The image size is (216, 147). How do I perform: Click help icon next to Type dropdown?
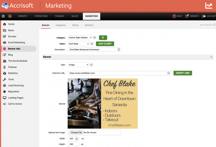(91, 65)
